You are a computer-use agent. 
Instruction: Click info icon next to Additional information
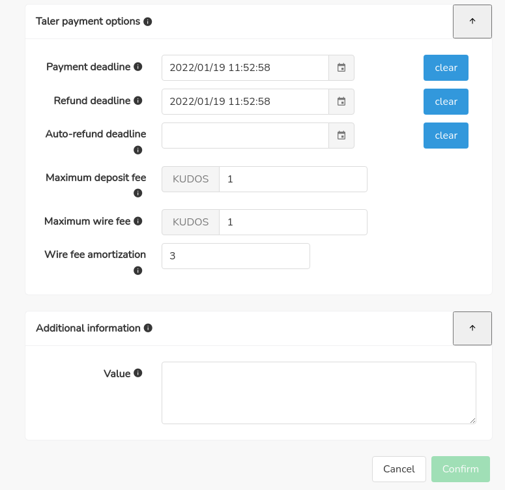(x=148, y=328)
